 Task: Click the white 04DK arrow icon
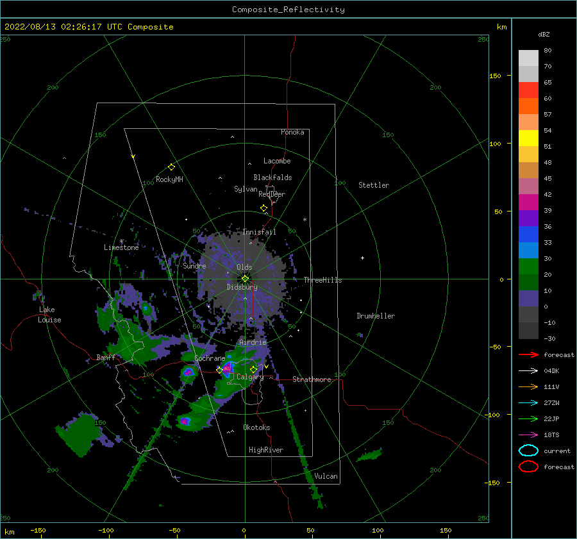(x=528, y=371)
